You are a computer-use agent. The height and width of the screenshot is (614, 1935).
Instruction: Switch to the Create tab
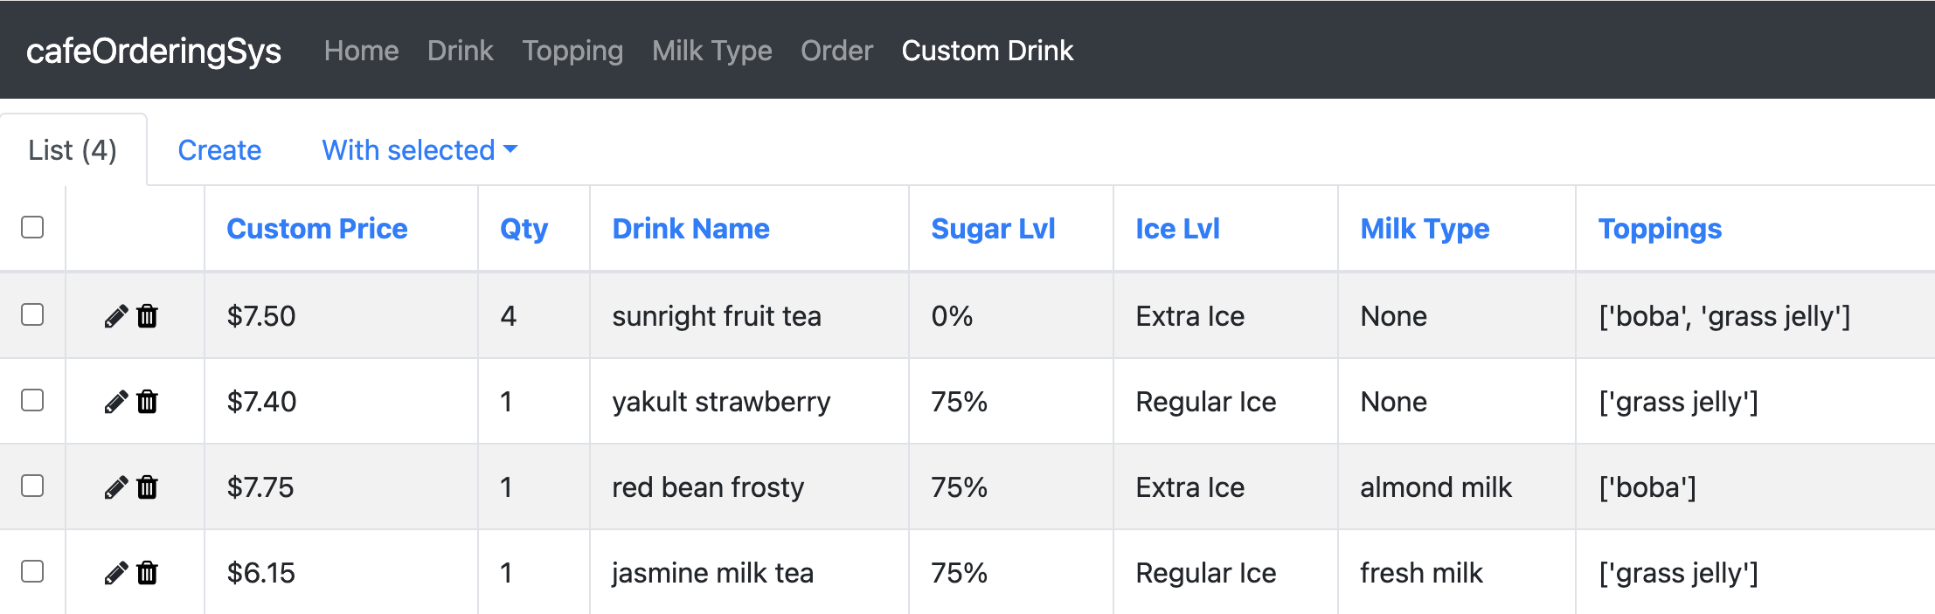pos(219,150)
